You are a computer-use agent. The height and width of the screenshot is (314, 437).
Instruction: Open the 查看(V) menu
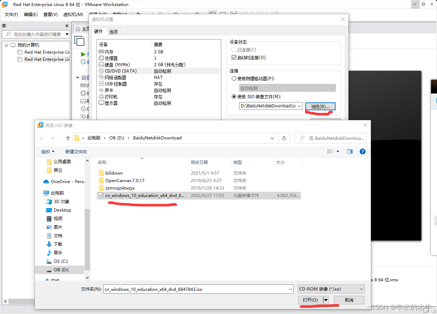[x=50, y=15]
